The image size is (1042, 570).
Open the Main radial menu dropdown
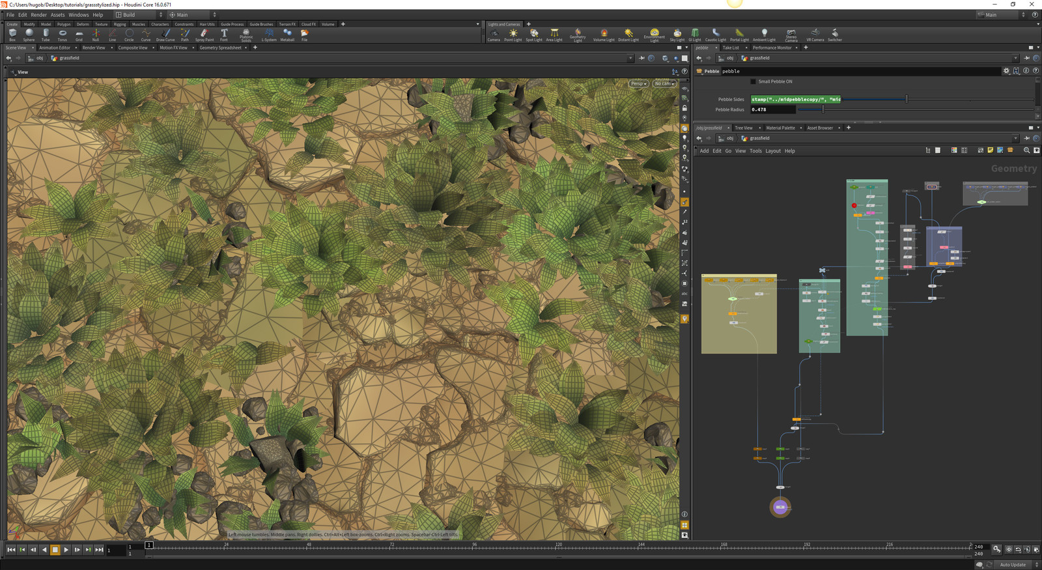coord(193,14)
